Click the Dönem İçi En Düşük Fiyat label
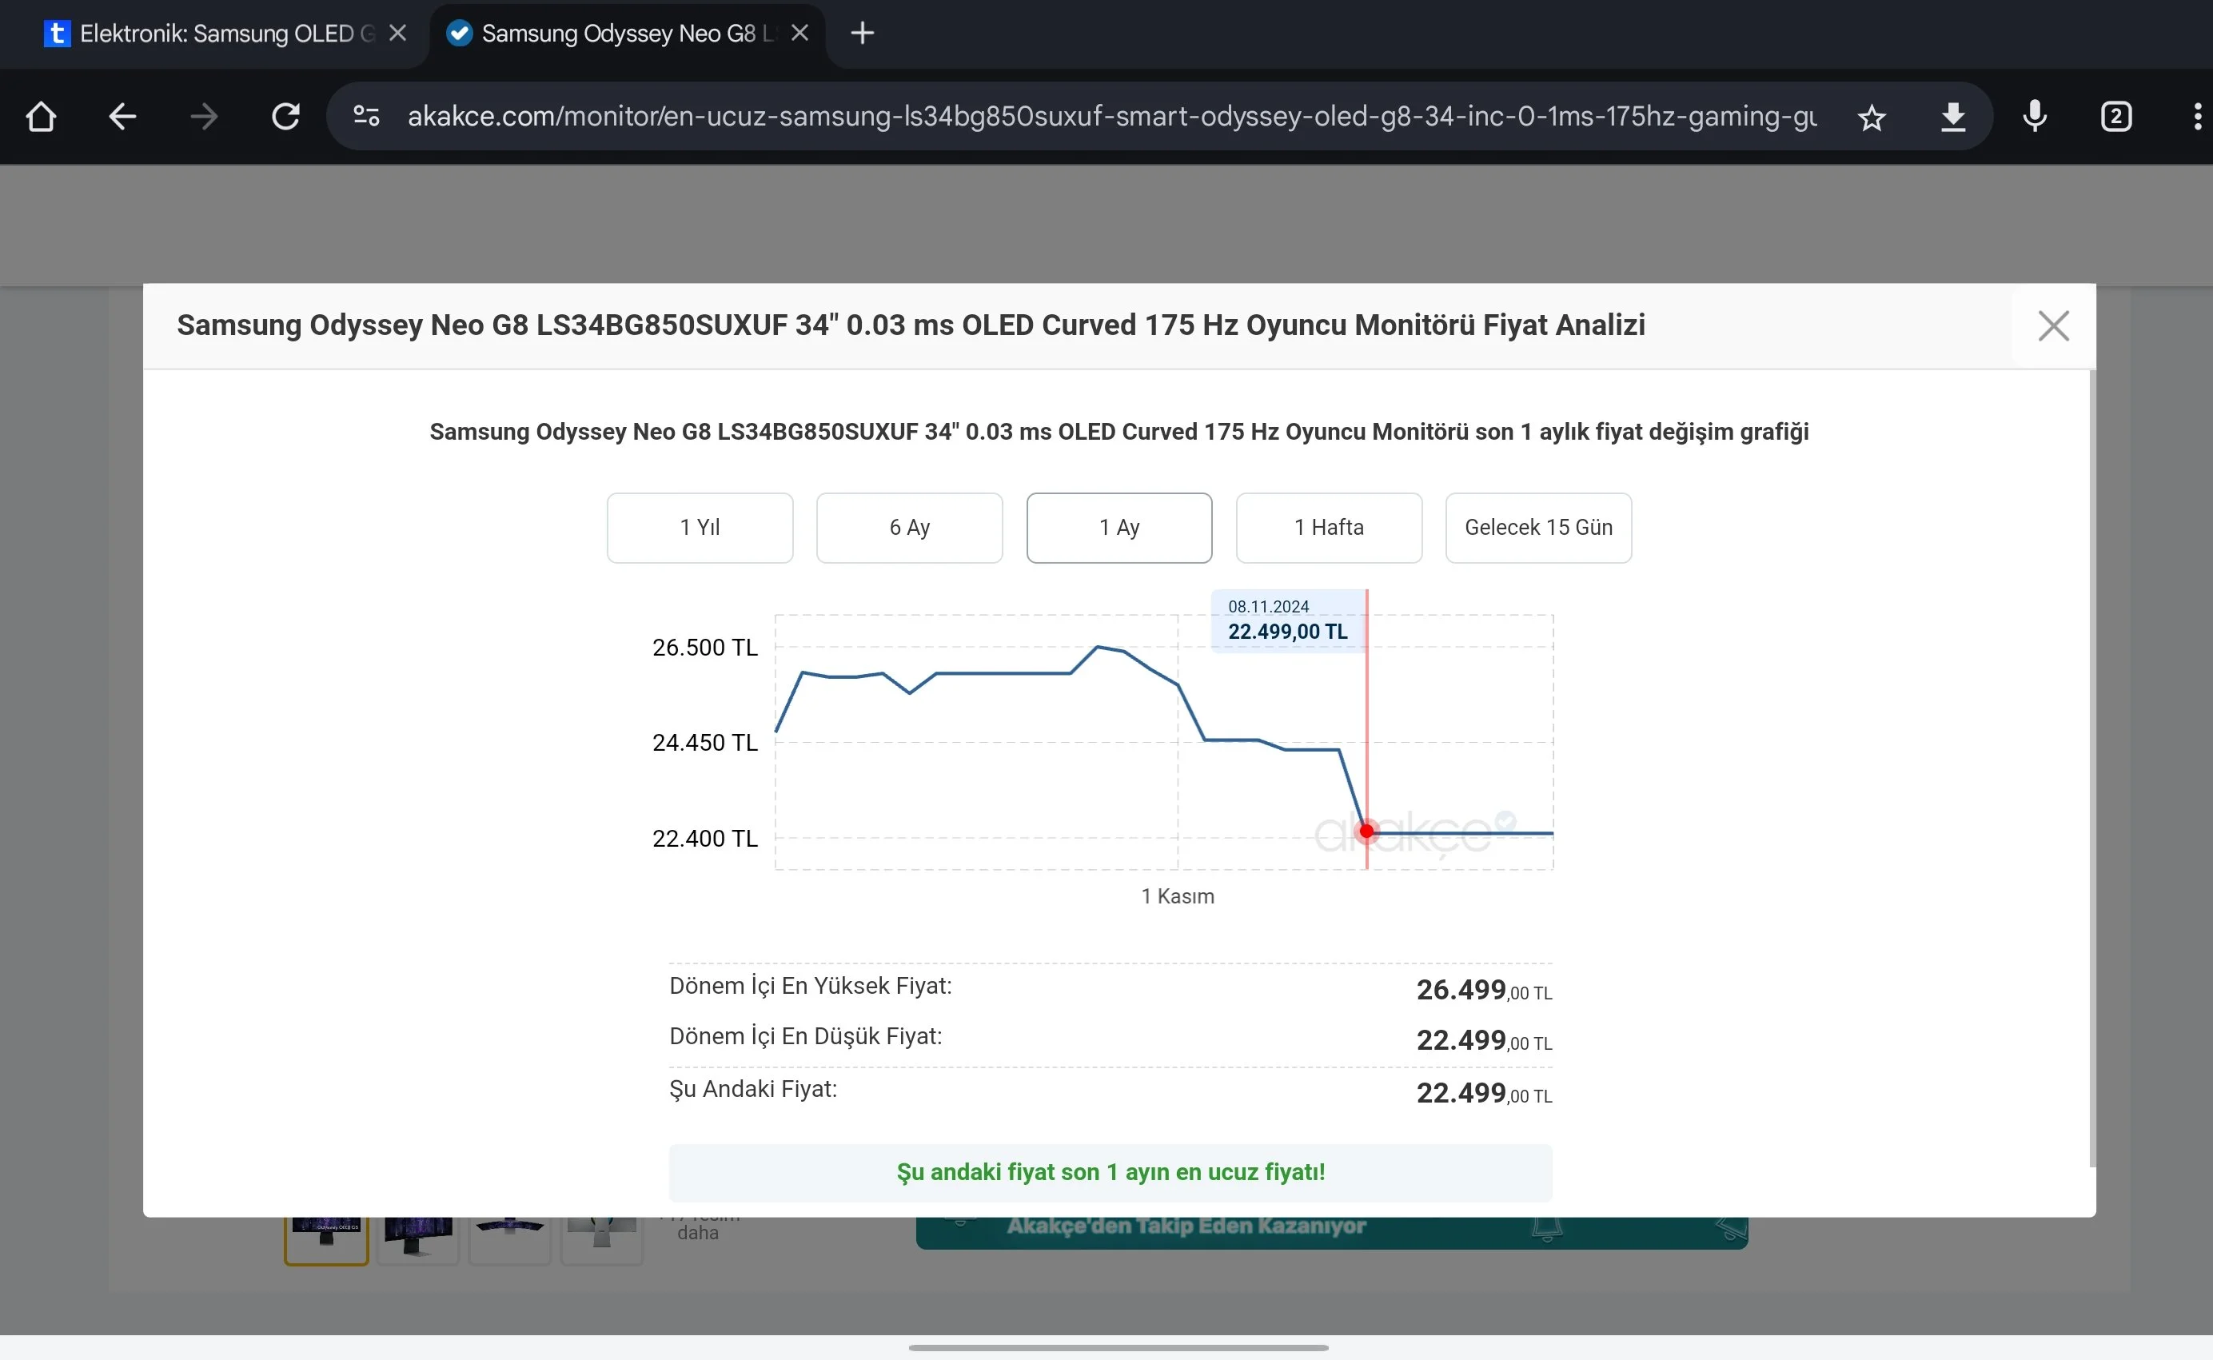This screenshot has width=2213, height=1360. [x=806, y=1037]
